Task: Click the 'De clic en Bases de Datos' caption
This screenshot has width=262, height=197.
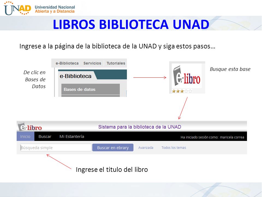Action: [35, 79]
